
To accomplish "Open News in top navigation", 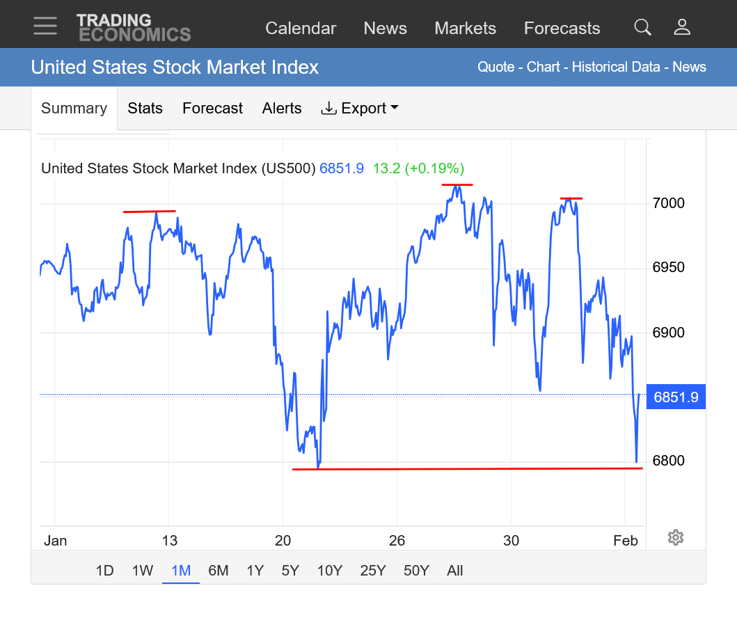I will 385,29.
